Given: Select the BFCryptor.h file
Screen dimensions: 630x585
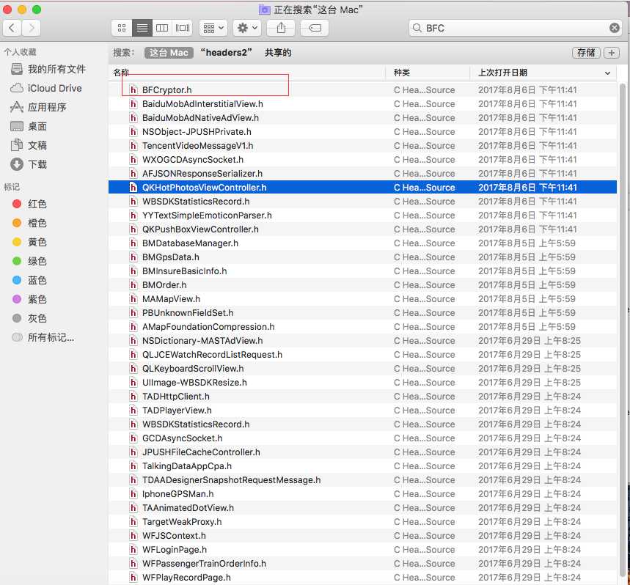Looking at the screenshot, I should (x=166, y=90).
